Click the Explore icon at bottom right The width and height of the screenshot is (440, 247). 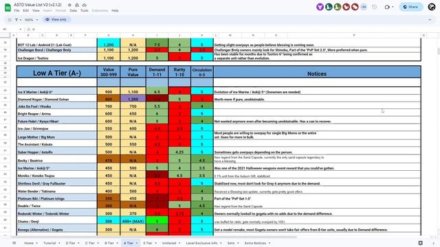click(420, 243)
